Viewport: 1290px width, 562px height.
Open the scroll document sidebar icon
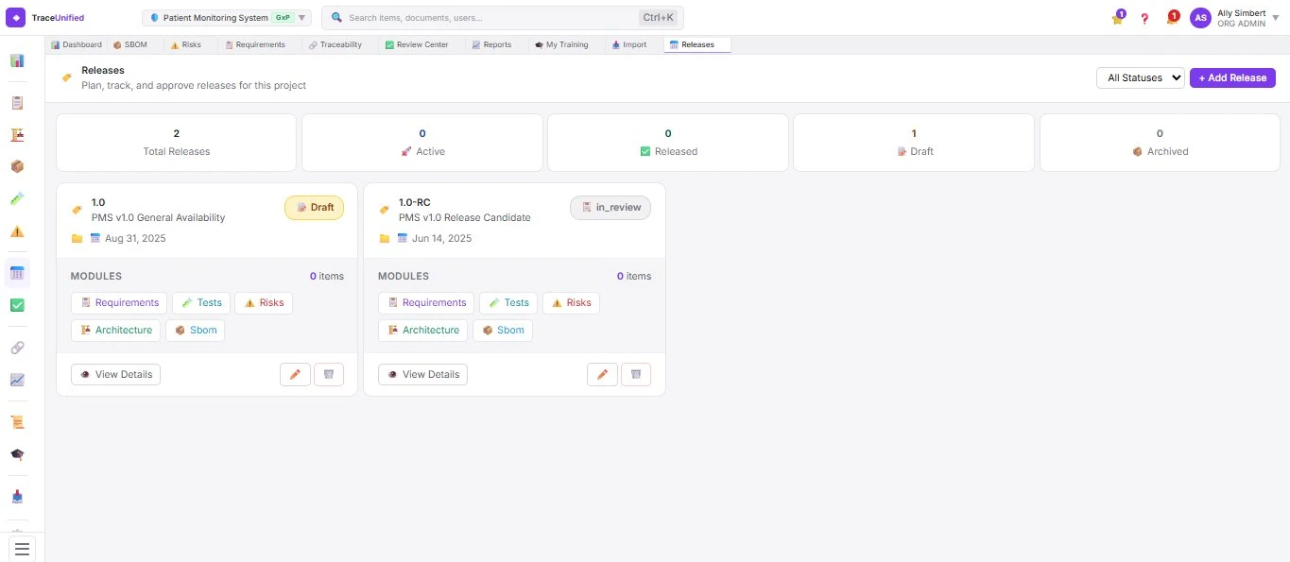[x=17, y=422]
